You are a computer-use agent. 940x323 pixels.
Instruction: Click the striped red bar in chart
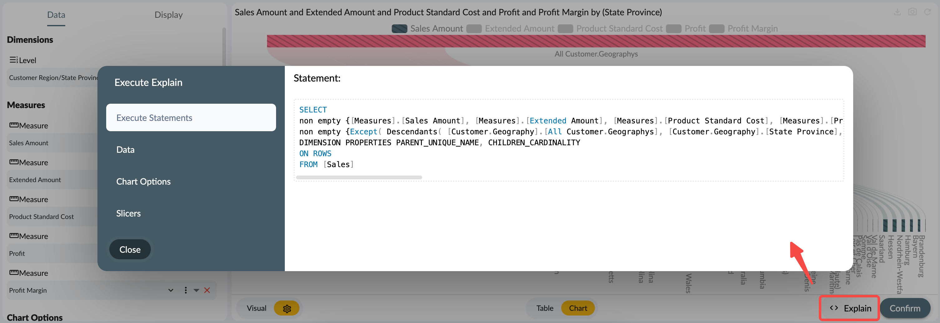(596, 41)
